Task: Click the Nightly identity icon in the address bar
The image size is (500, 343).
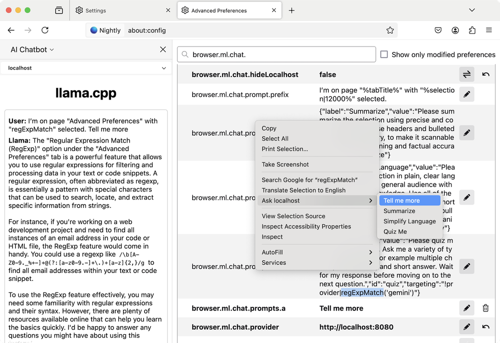Action: pos(105,30)
